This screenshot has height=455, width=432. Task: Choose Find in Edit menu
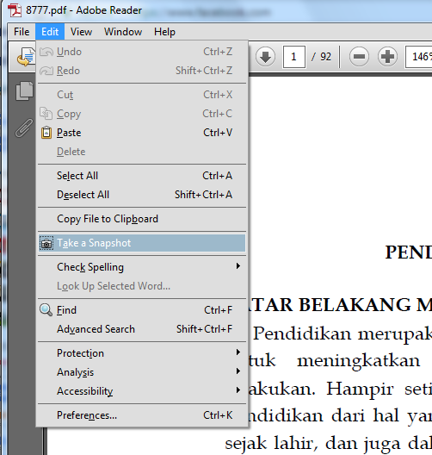point(142,310)
